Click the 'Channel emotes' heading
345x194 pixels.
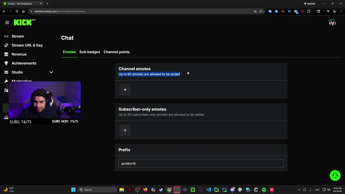134,69
